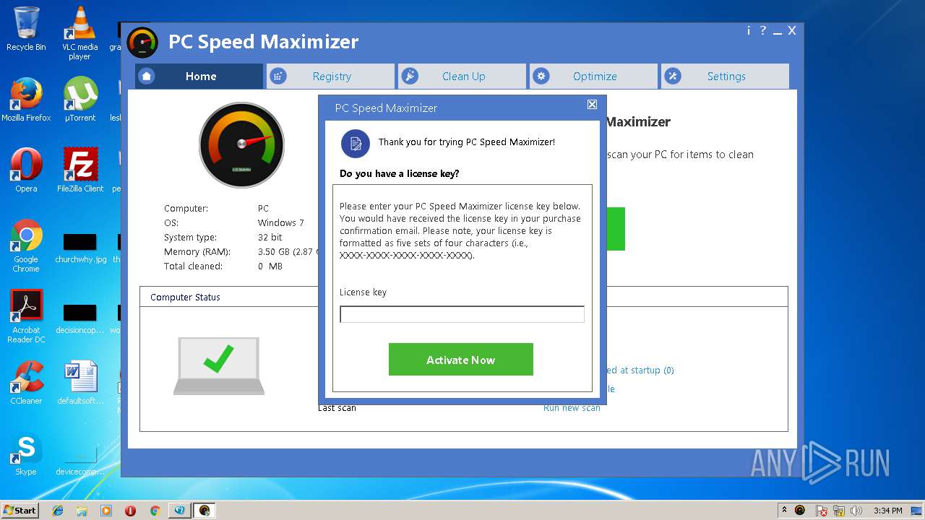Open the help '?' icon in title bar

pos(762,30)
